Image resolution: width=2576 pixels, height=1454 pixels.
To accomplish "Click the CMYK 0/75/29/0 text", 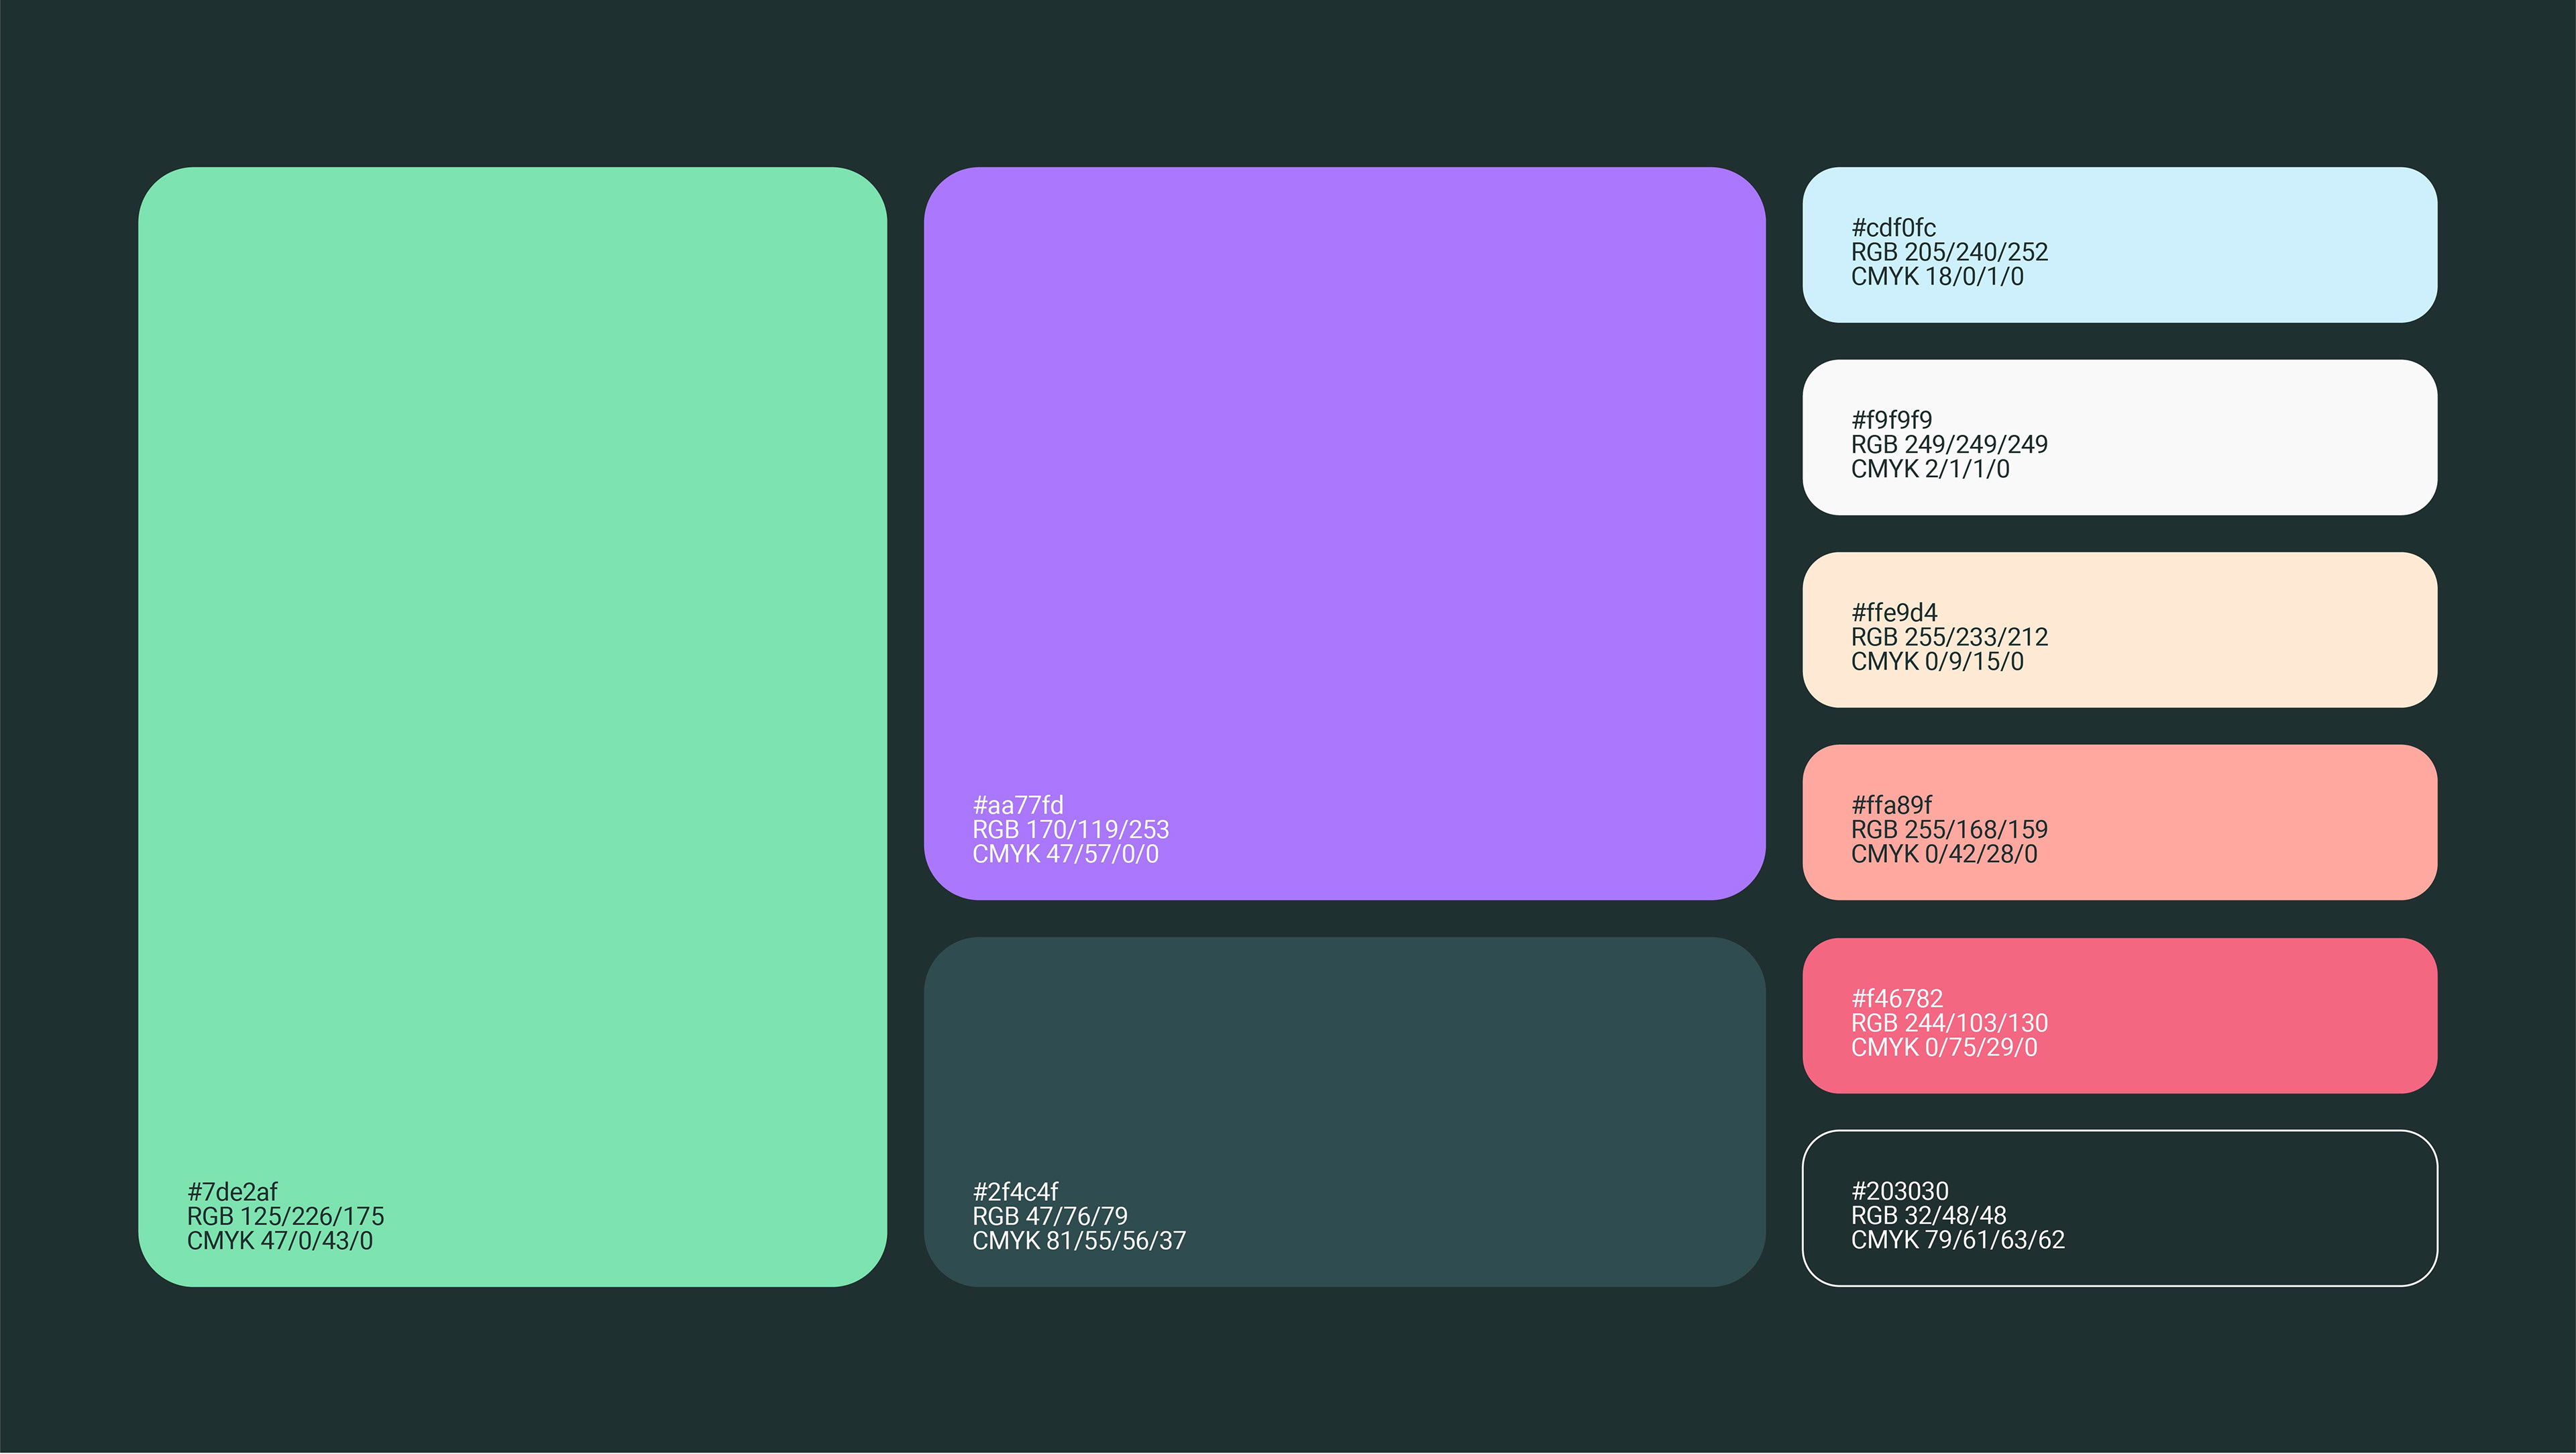I will click(1943, 1047).
